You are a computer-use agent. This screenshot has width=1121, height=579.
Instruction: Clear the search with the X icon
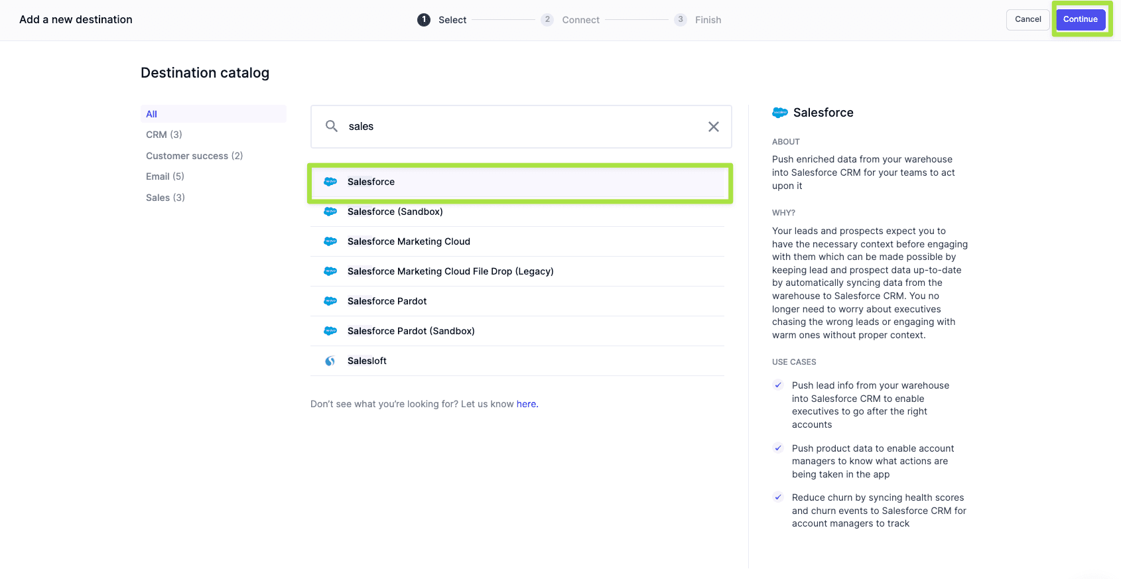713,127
